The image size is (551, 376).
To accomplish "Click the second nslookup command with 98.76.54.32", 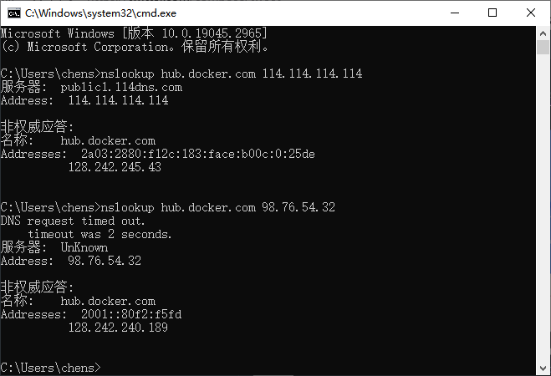I will 218,207.
